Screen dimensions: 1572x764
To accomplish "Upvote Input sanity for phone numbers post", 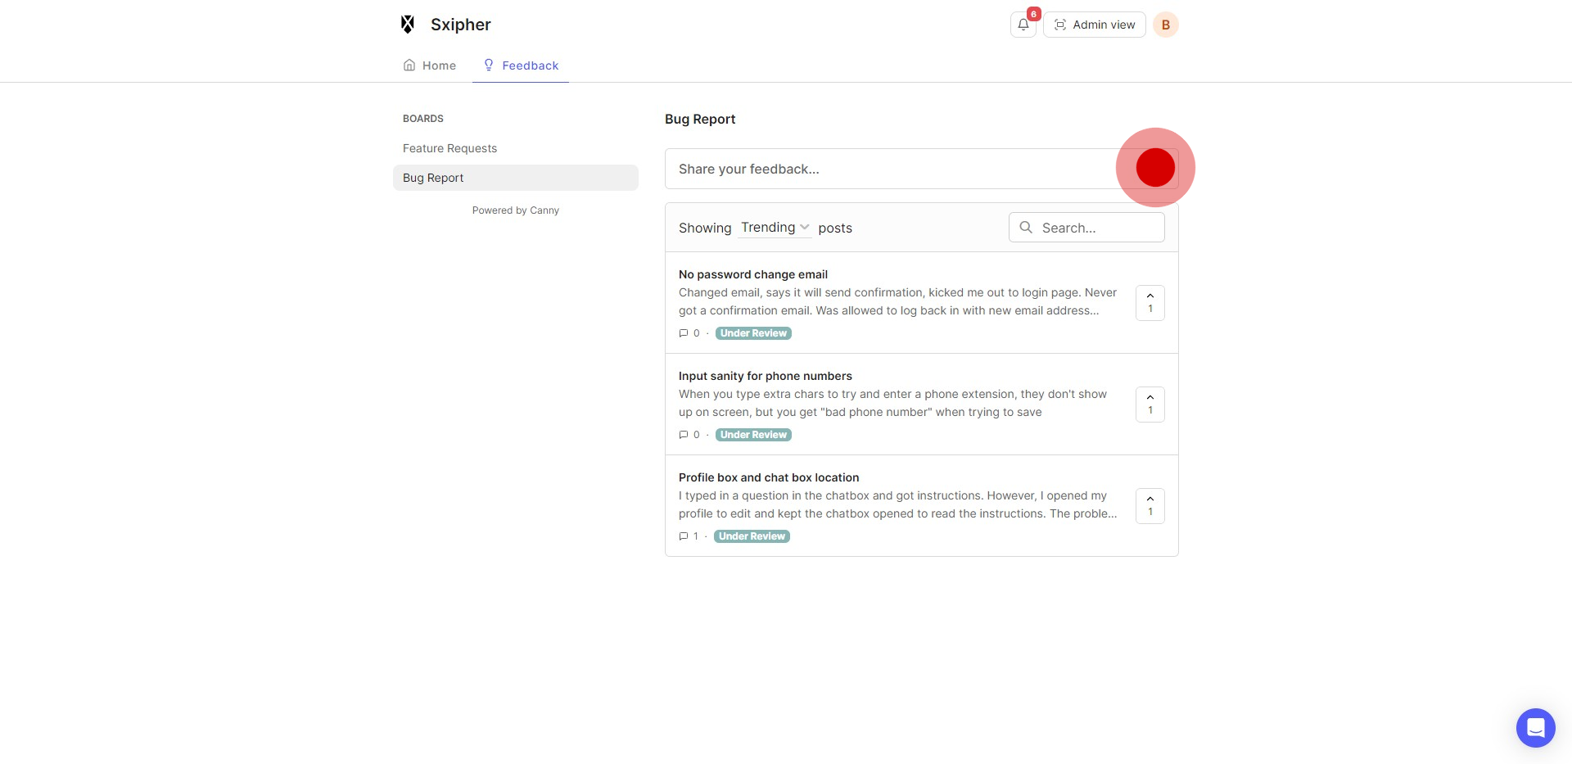I will 1150,405.
